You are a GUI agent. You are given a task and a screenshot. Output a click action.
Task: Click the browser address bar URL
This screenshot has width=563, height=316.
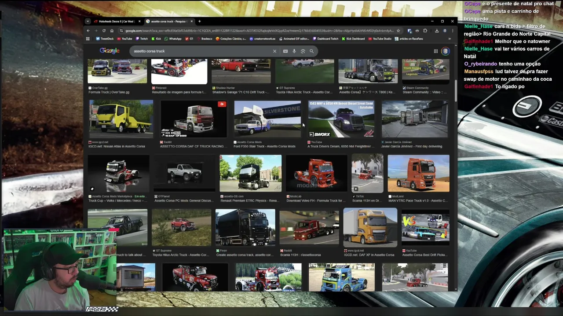[260, 31]
